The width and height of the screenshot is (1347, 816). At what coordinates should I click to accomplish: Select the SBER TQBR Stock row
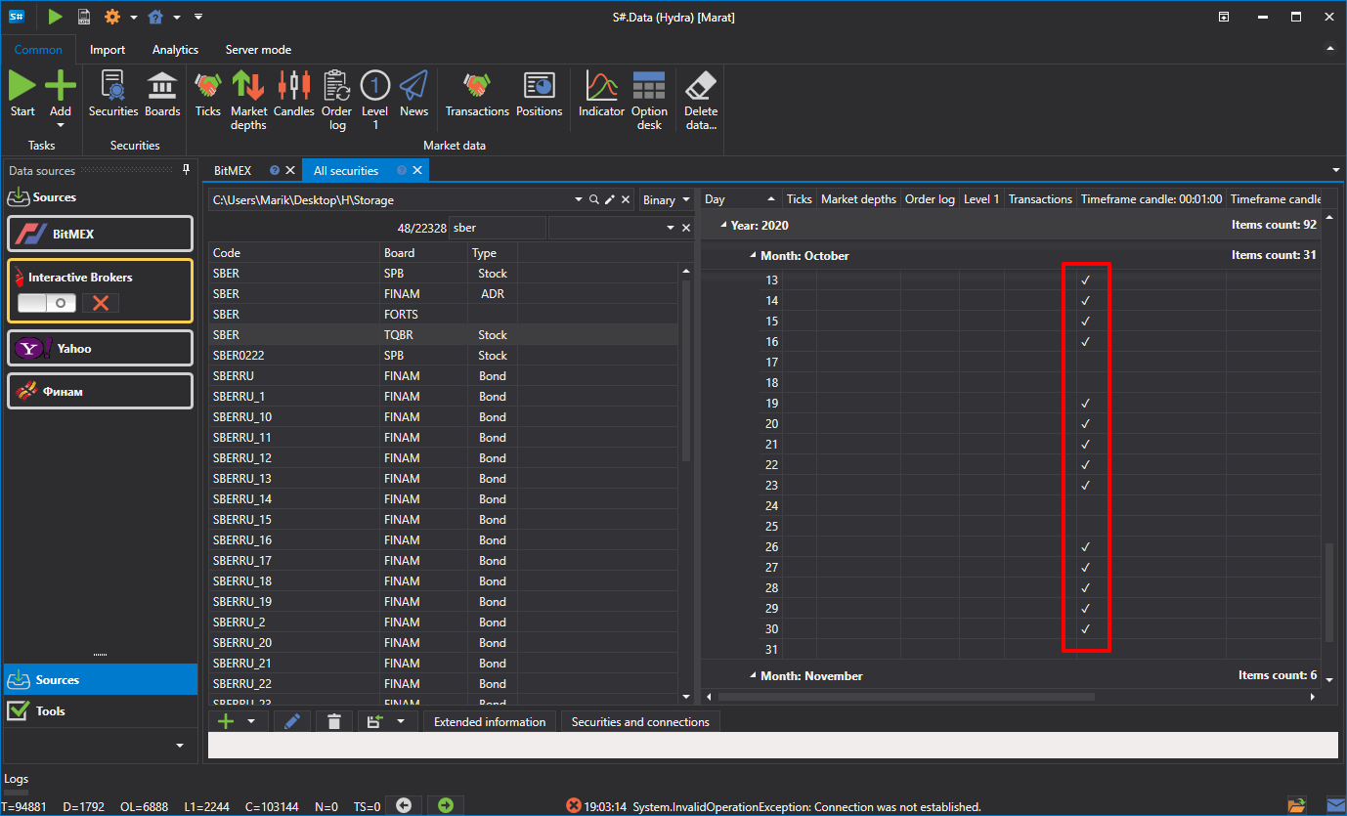coord(443,334)
